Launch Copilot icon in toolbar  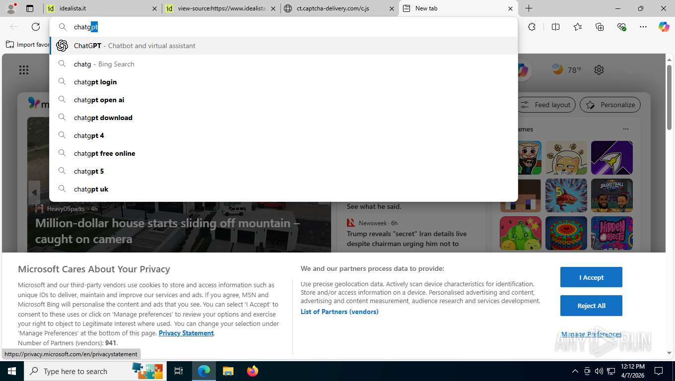click(664, 27)
